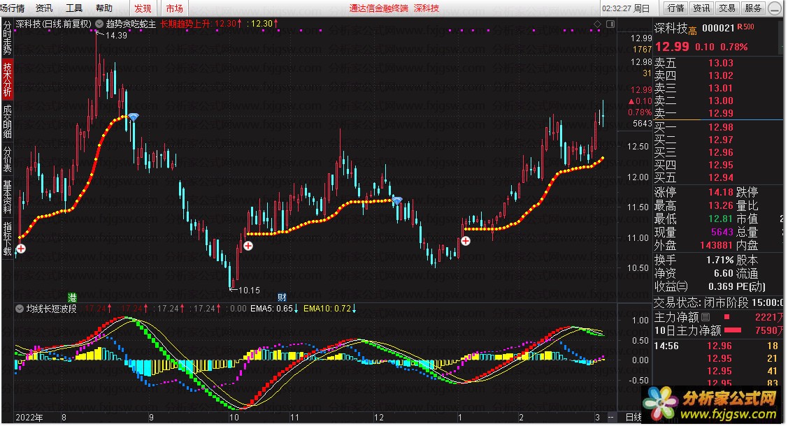Open the 资讯 menu beside 工具

click(x=44, y=8)
